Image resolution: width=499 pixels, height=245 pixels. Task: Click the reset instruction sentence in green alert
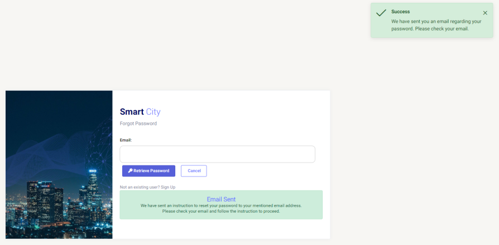221,205
